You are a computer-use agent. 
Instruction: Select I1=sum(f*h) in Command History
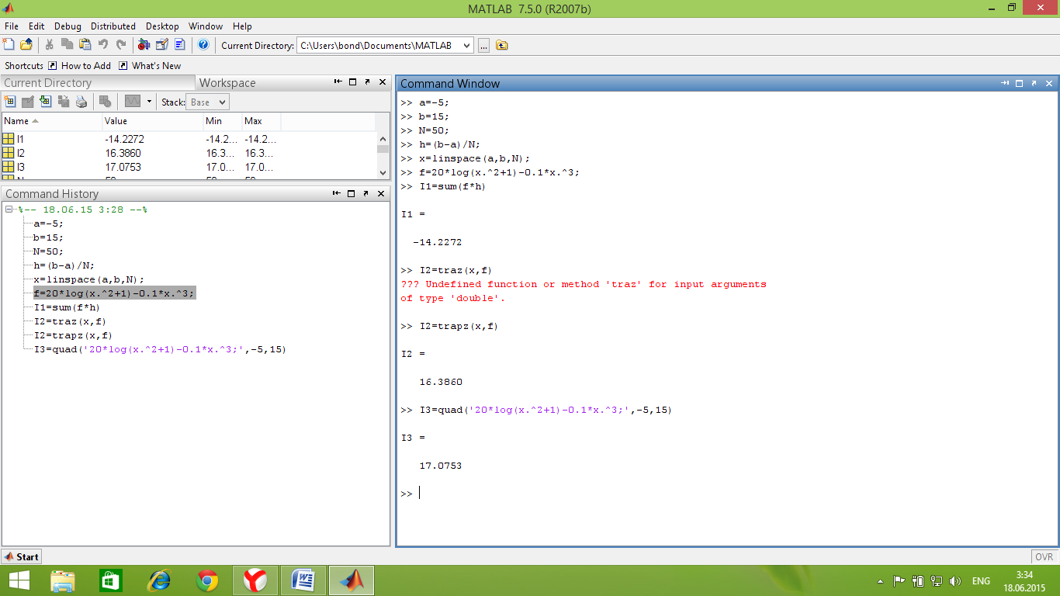pyautogui.click(x=68, y=307)
